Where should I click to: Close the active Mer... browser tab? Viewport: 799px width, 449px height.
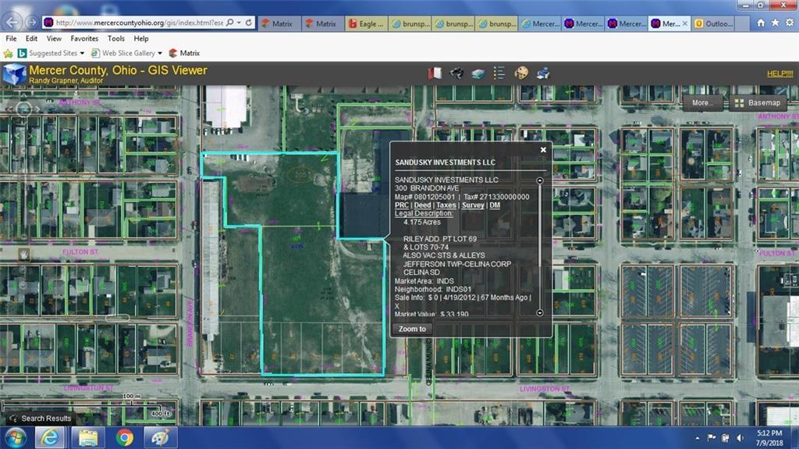click(685, 23)
